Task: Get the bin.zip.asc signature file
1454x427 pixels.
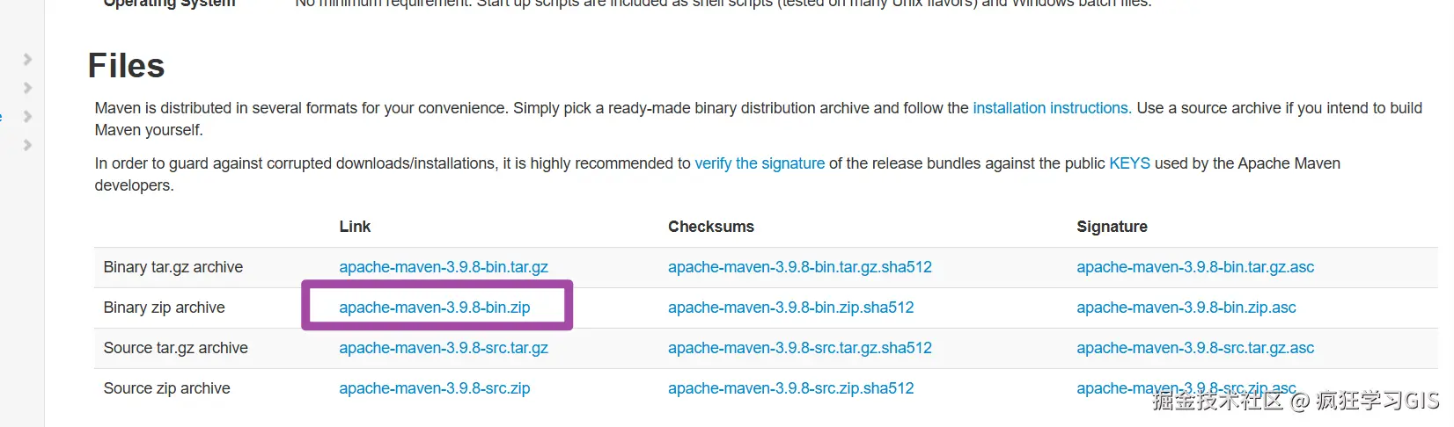Action: click(1186, 308)
